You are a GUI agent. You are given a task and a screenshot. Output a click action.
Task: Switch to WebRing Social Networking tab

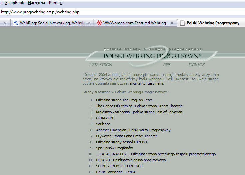53,23
